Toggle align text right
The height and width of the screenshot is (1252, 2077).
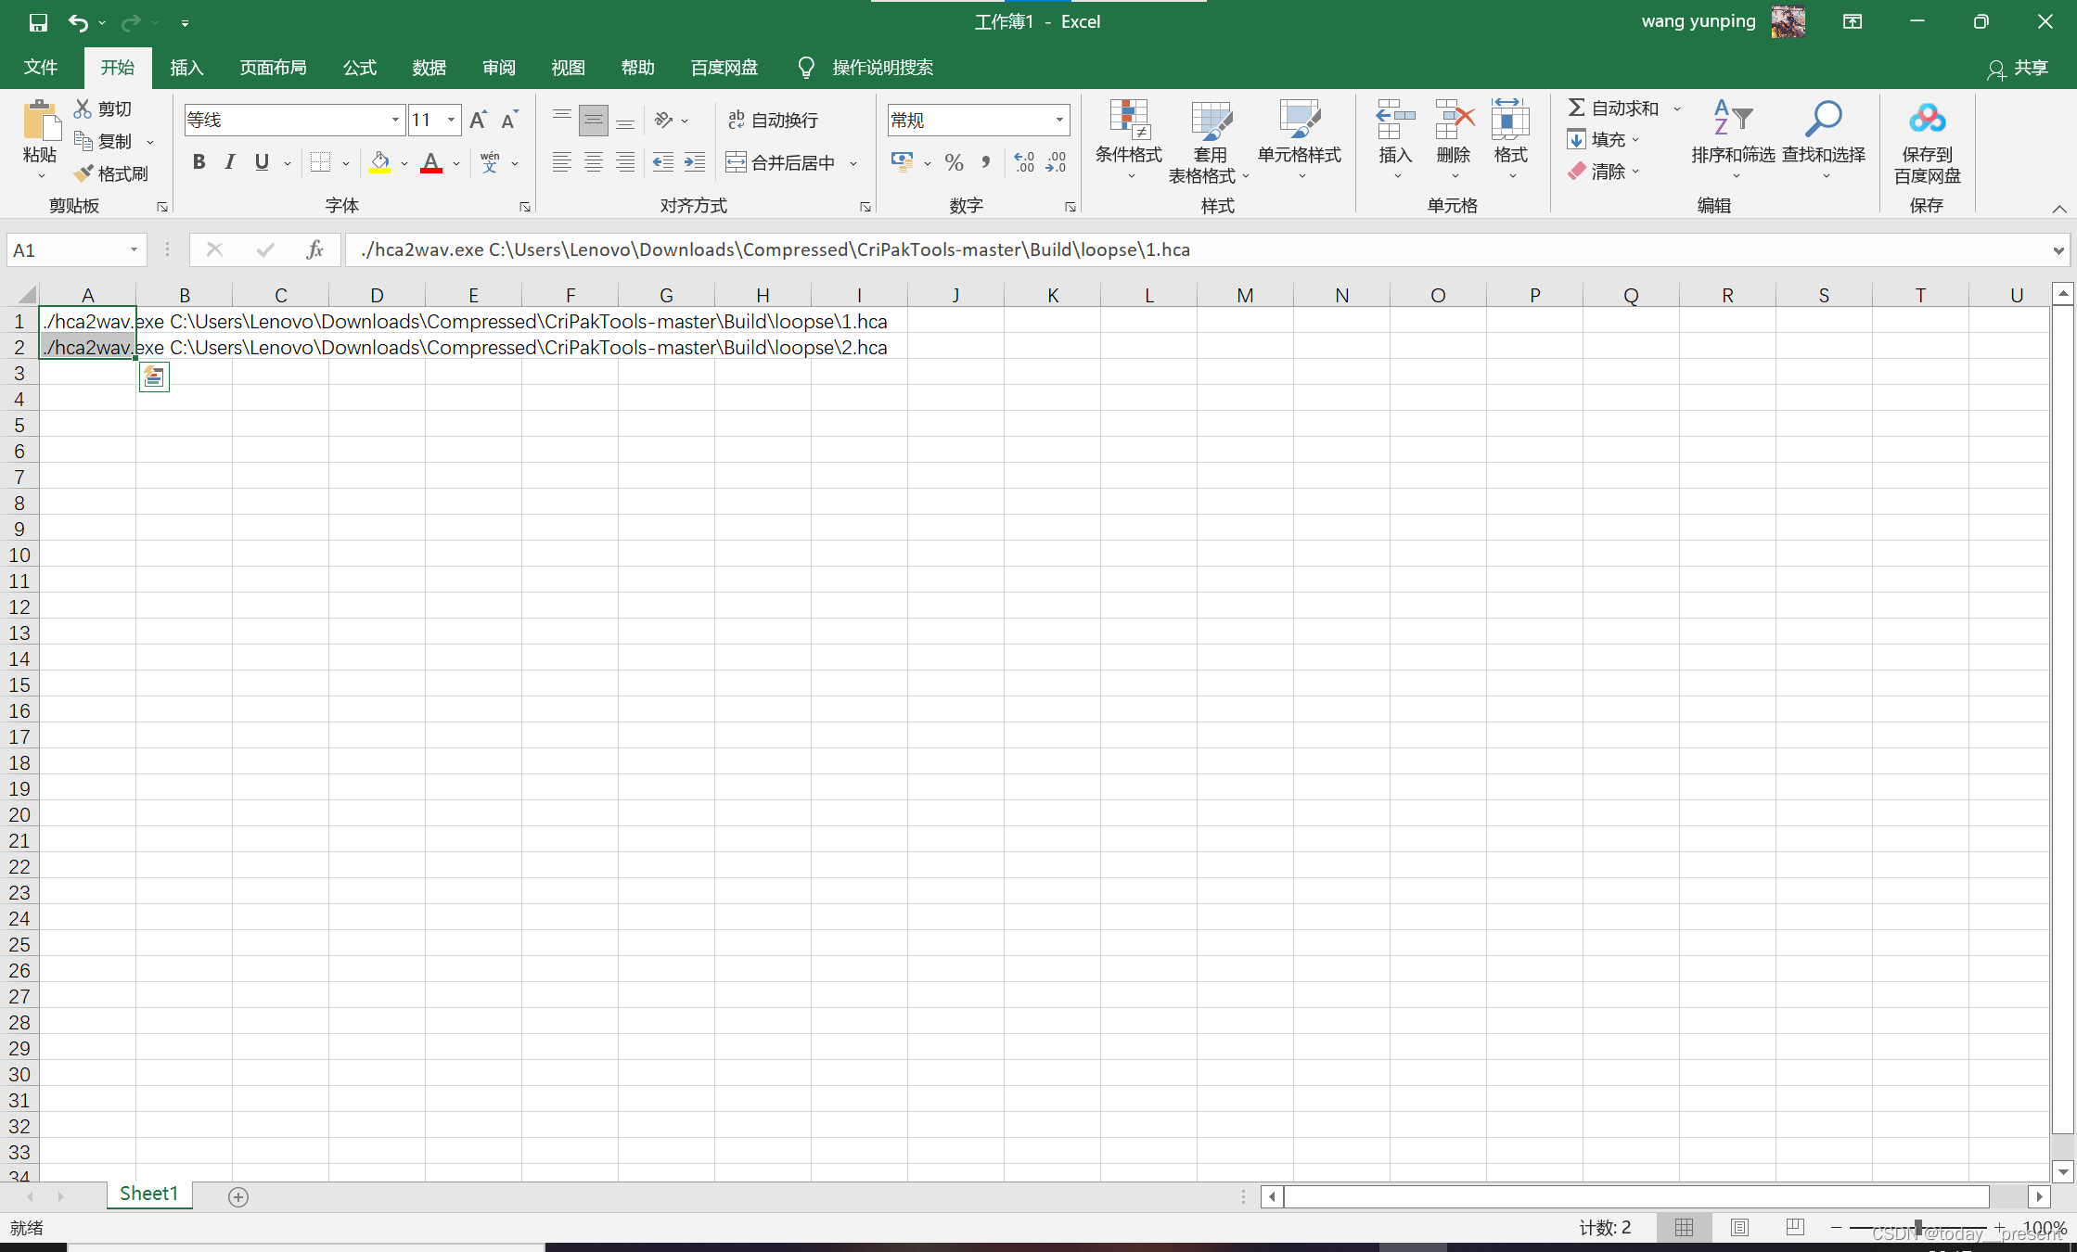[x=625, y=162]
